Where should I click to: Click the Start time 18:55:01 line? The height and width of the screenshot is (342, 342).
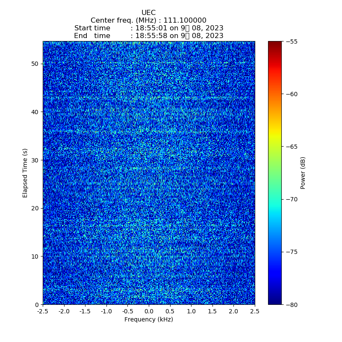click(148, 28)
